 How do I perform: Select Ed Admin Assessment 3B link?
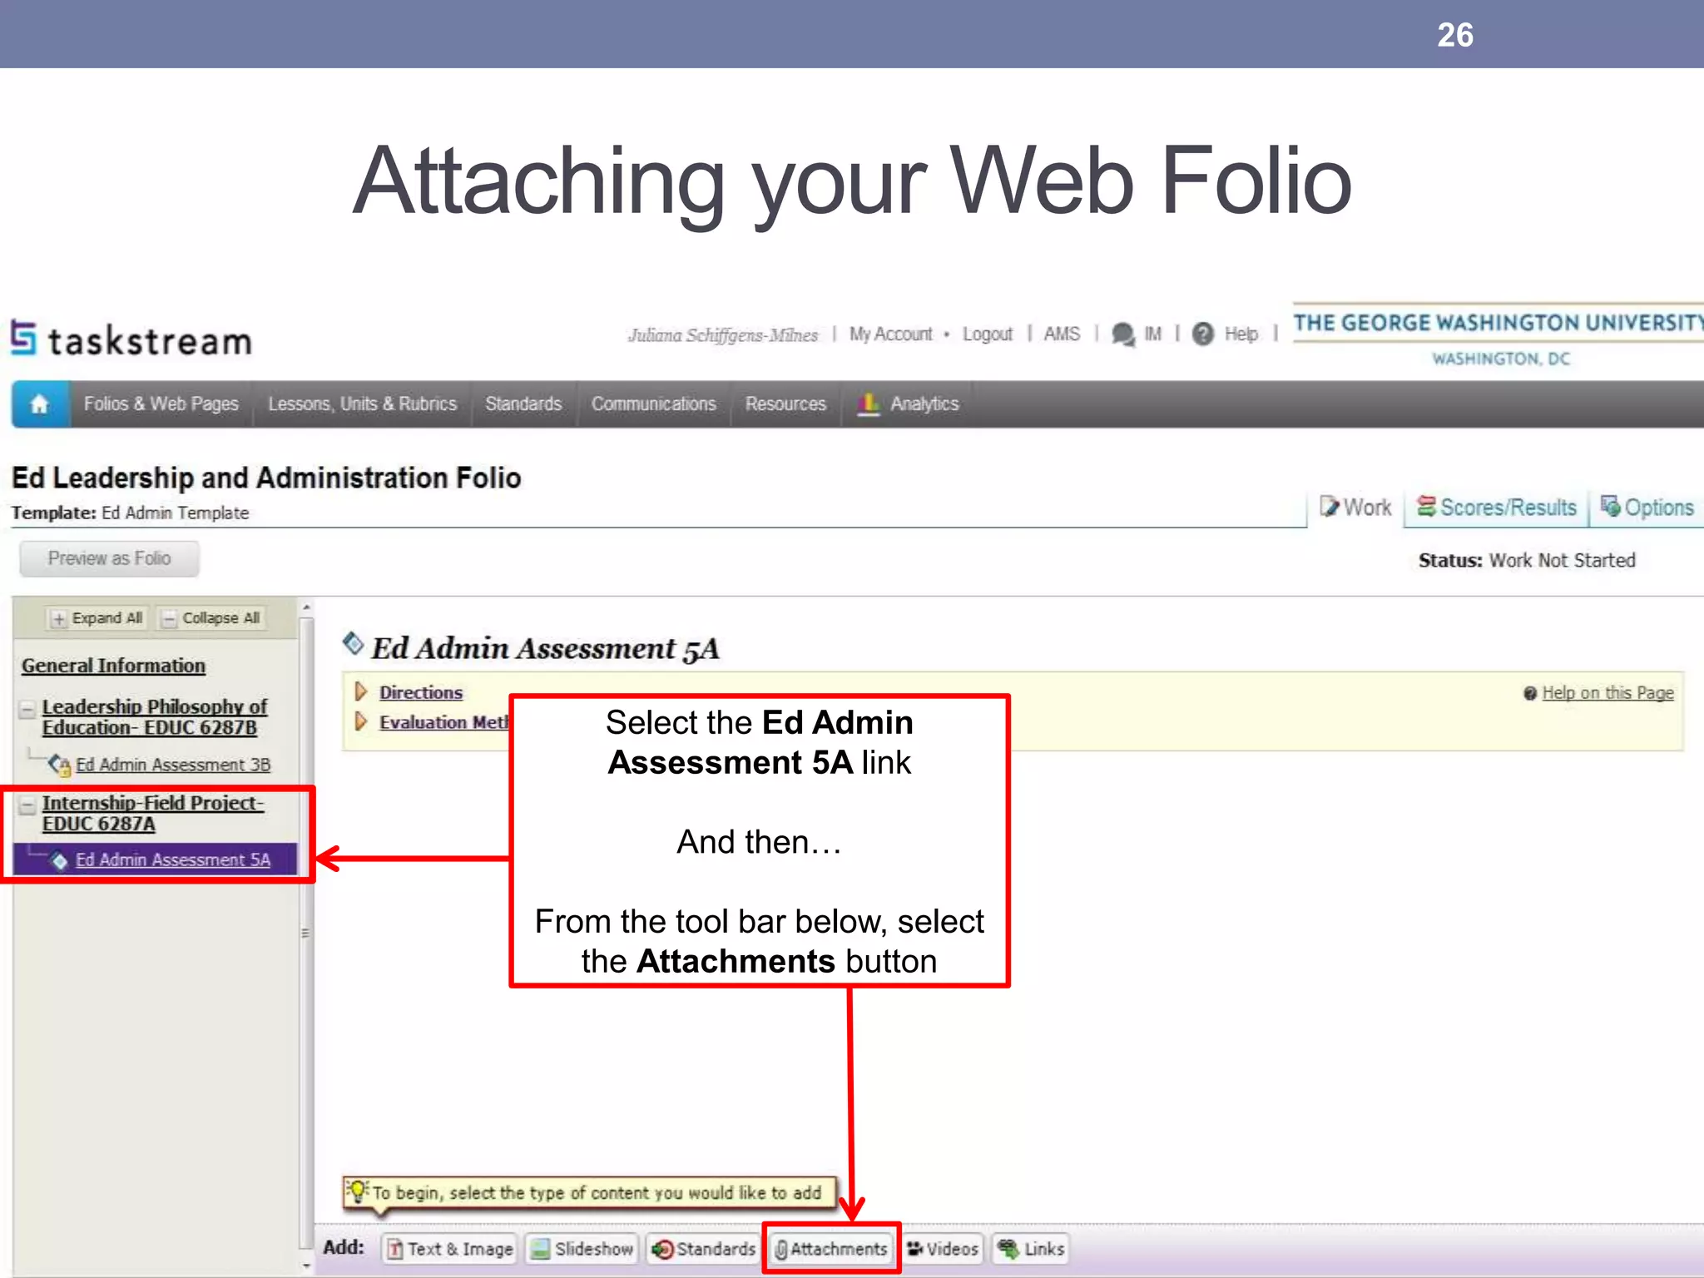click(173, 765)
